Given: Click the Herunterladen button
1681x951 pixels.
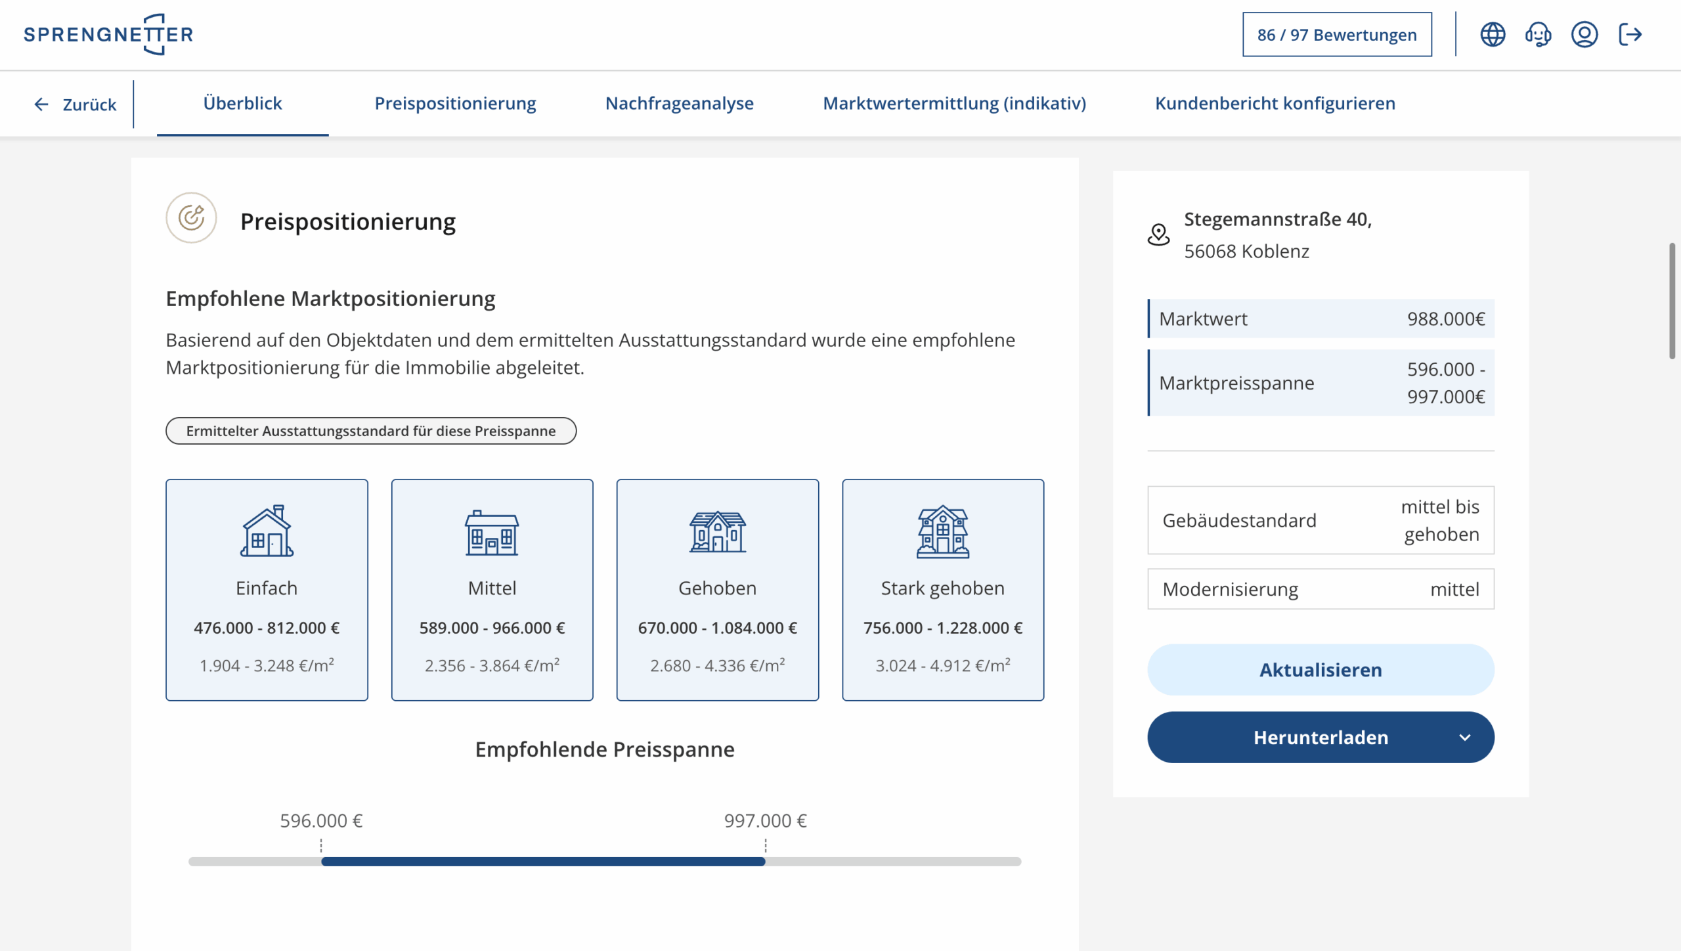Looking at the screenshot, I should coord(1321,737).
